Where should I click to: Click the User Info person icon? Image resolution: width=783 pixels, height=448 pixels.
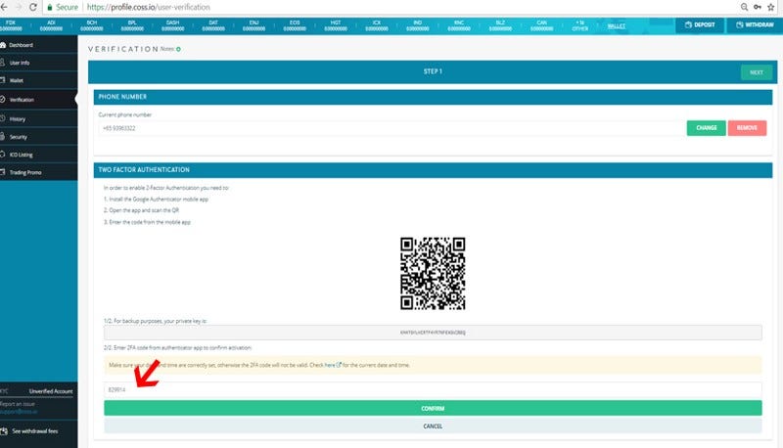(3, 63)
